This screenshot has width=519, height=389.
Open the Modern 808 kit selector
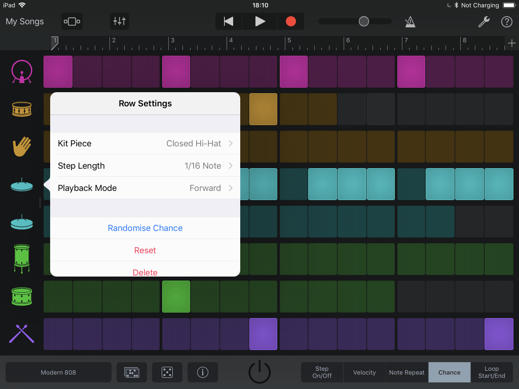click(58, 372)
